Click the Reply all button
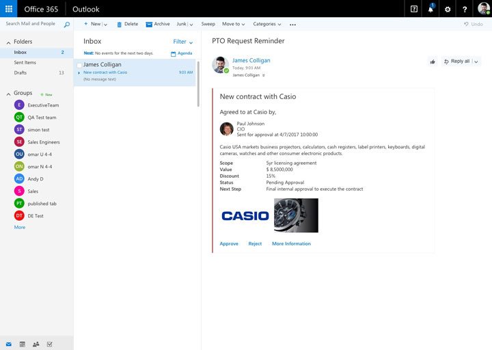The width and height of the screenshot is (492, 350). point(457,62)
